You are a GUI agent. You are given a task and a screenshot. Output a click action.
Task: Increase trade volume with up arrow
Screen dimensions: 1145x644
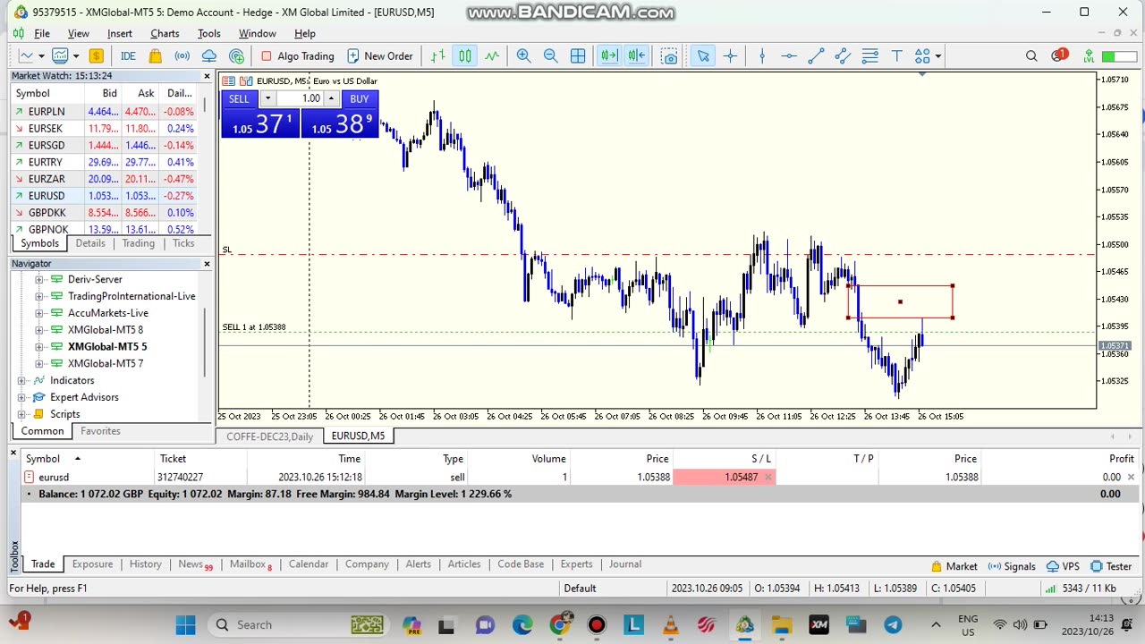(x=331, y=98)
